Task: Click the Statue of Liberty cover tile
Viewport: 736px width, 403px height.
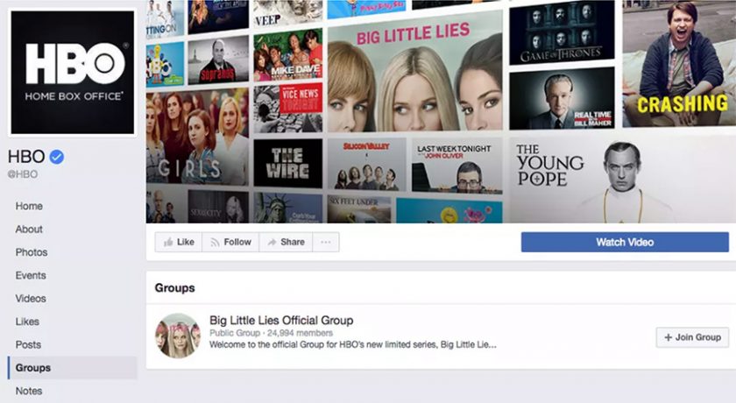Action: pyautogui.click(x=288, y=208)
